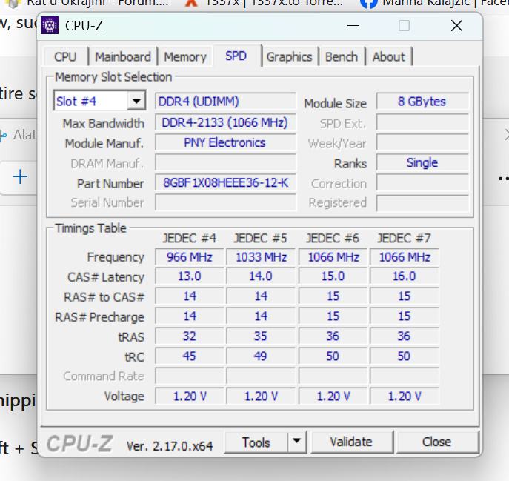Viewport: 509px width, 481px height.
Task: Click the Facebook tab icon in background browser
Action: tap(368, 4)
